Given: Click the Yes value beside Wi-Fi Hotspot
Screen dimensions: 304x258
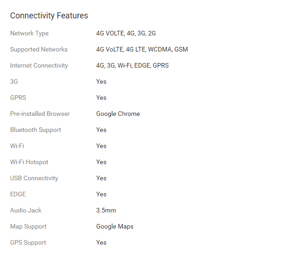Looking at the screenshot, I should [101, 162].
